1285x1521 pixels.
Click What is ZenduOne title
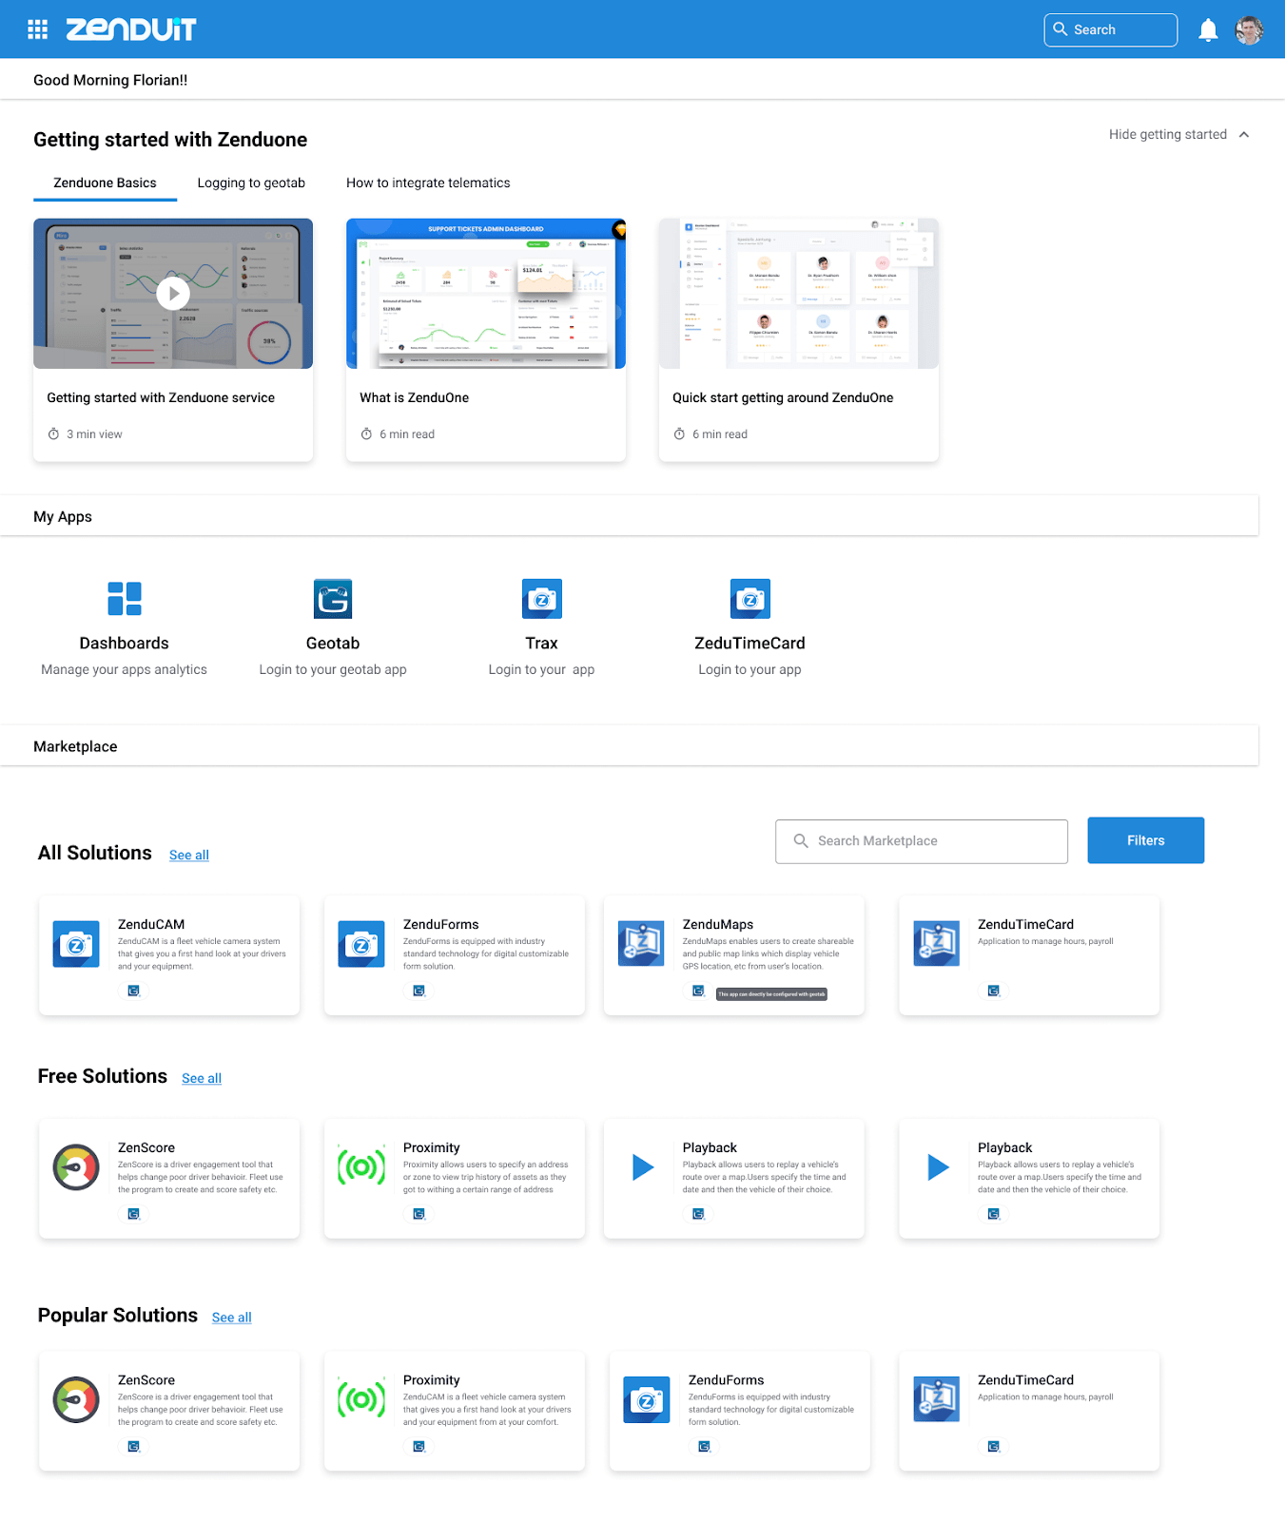coord(414,398)
